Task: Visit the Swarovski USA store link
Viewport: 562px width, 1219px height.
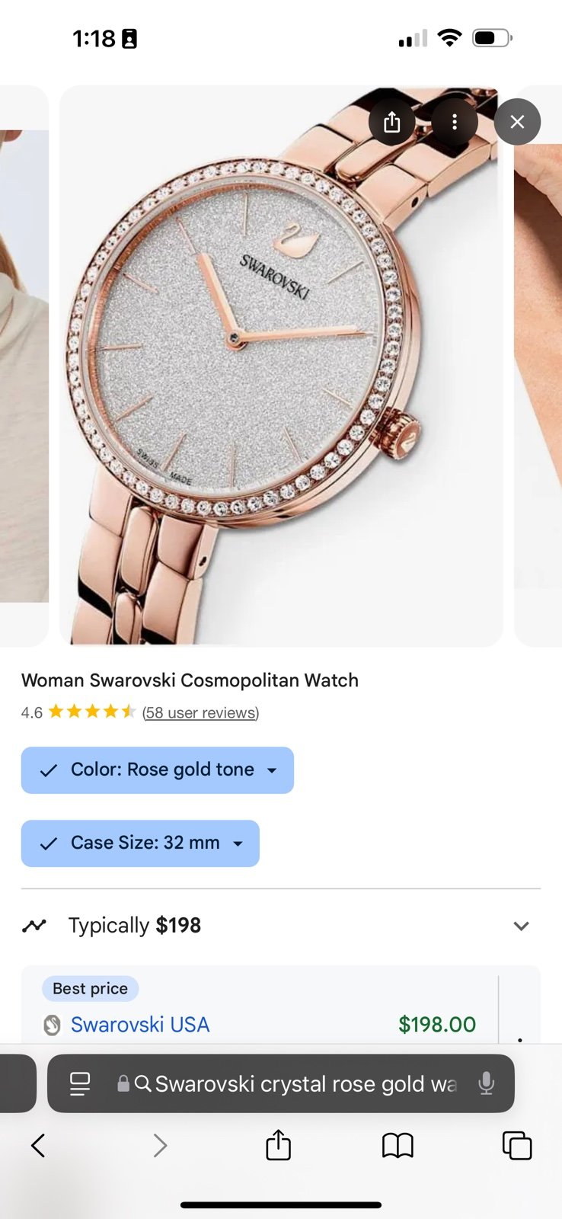Action: point(140,1025)
